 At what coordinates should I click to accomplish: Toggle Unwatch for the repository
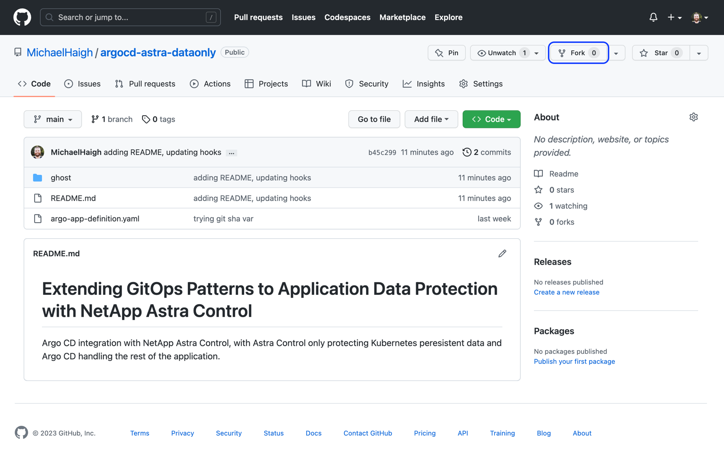[x=508, y=53]
